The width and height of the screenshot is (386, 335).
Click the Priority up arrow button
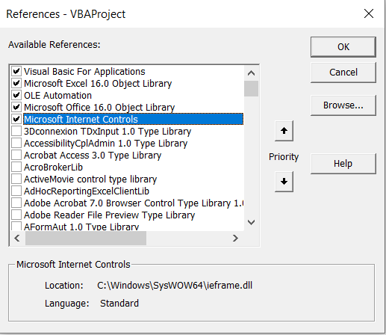point(284,131)
